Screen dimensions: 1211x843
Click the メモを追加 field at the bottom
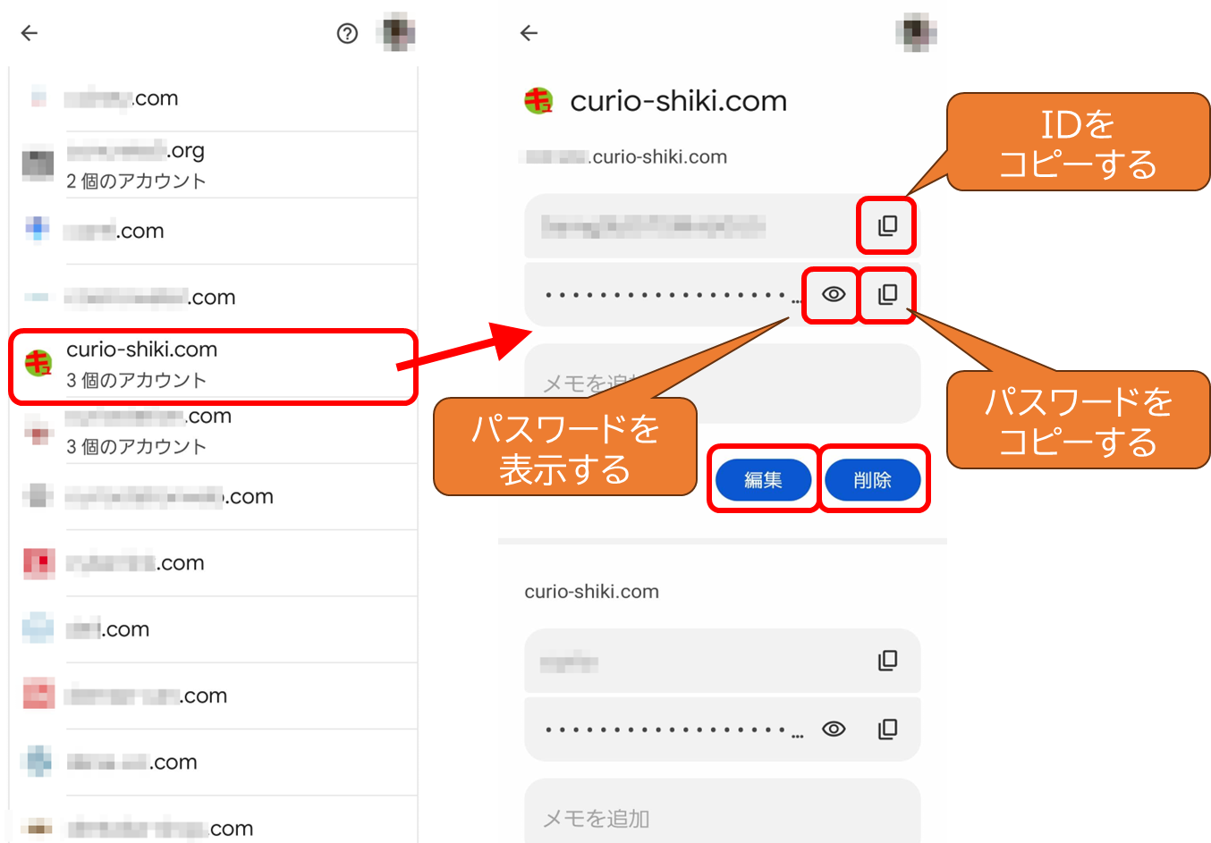pyautogui.click(x=722, y=812)
